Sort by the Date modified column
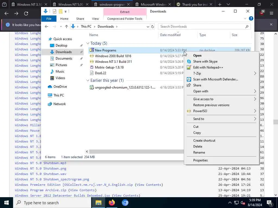Screen dimensions: 278x208 170,35
